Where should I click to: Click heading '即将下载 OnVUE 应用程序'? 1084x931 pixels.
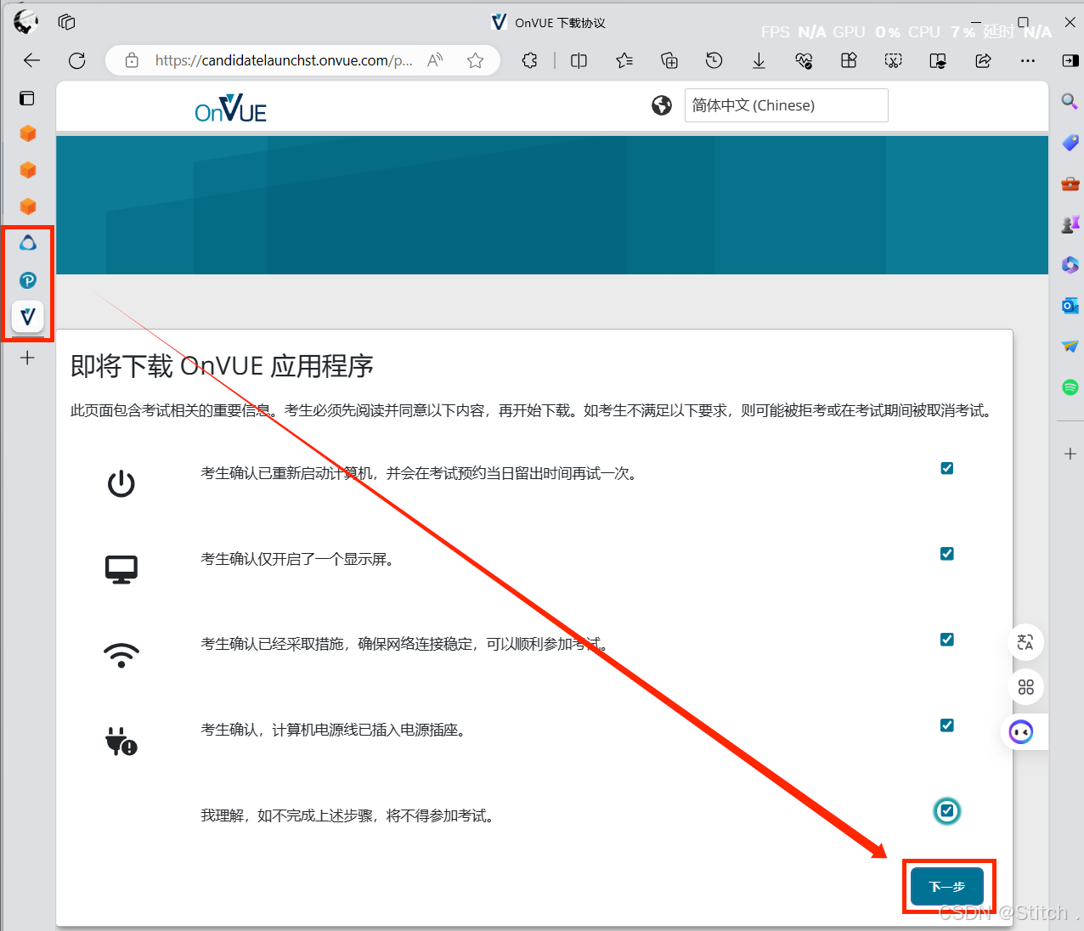[222, 366]
